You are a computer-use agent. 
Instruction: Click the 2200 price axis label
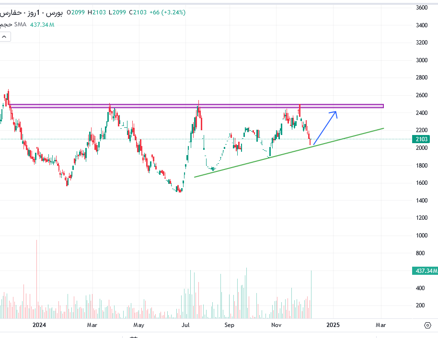pyautogui.click(x=422, y=130)
